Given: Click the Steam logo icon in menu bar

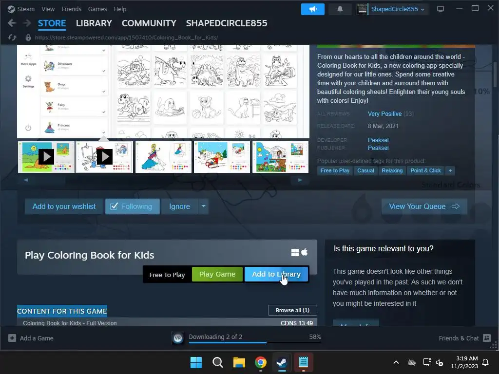Looking at the screenshot, I should pyautogui.click(x=11, y=9).
